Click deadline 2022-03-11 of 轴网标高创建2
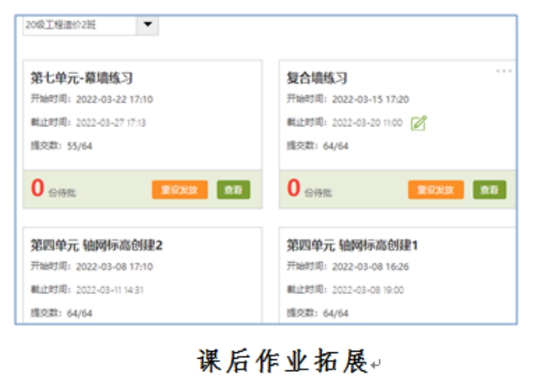Viewport: 535px width, 382px height. coord(111,290)
